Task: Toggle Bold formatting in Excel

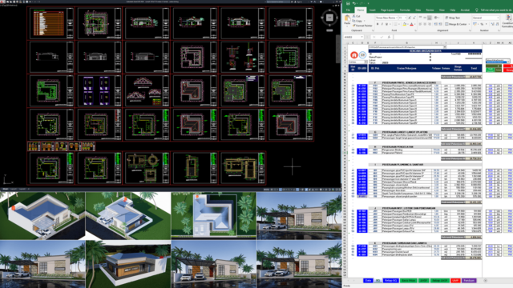Action: pyautogui.click(x=378, y=24)
